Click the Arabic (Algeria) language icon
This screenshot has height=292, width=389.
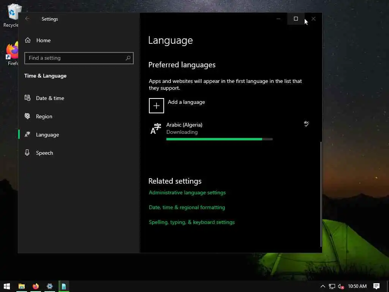tap(156, 129)
